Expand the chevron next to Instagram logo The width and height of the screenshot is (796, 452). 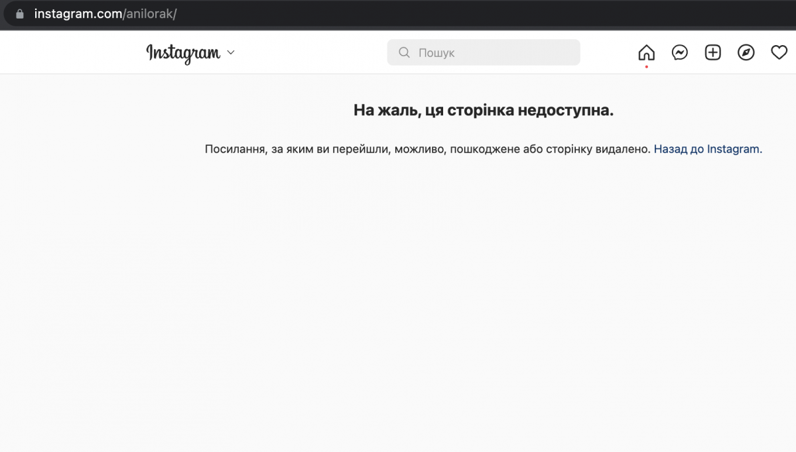point(231,52)
